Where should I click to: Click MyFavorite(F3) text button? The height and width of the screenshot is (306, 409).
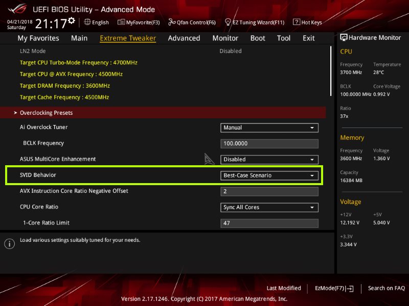[143, 22]
